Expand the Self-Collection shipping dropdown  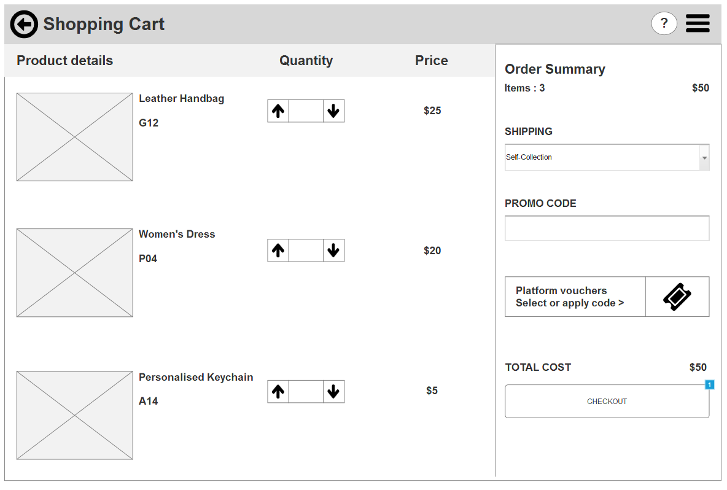(x=704, y=158)
